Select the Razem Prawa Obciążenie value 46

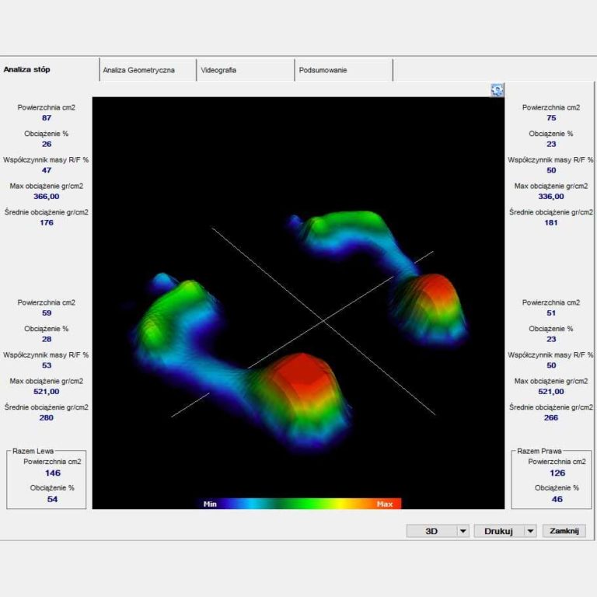point(557,499)
